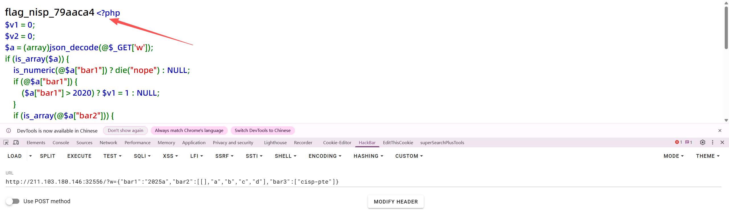Click the MODIFY HEADER button
Viewport: 729px width, 210px height.
396,202
